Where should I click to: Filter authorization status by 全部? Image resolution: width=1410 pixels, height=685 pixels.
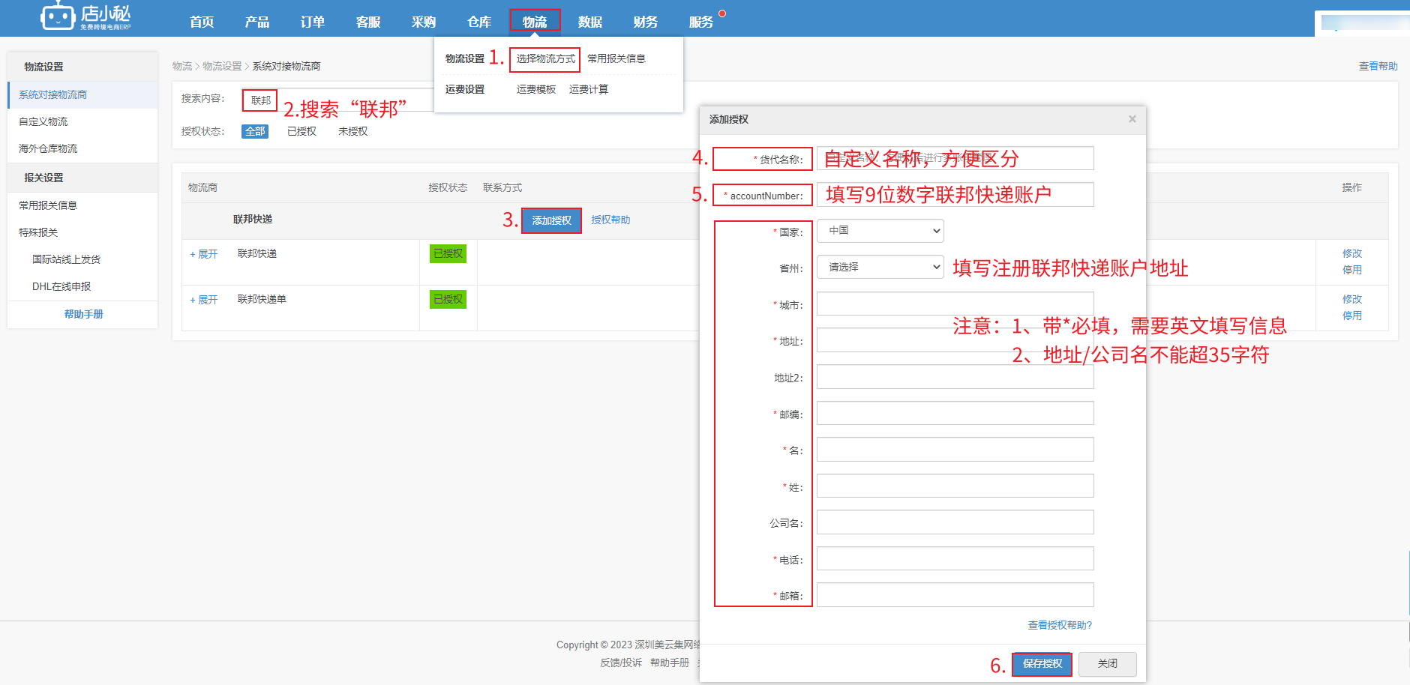(x=255, y=131)
